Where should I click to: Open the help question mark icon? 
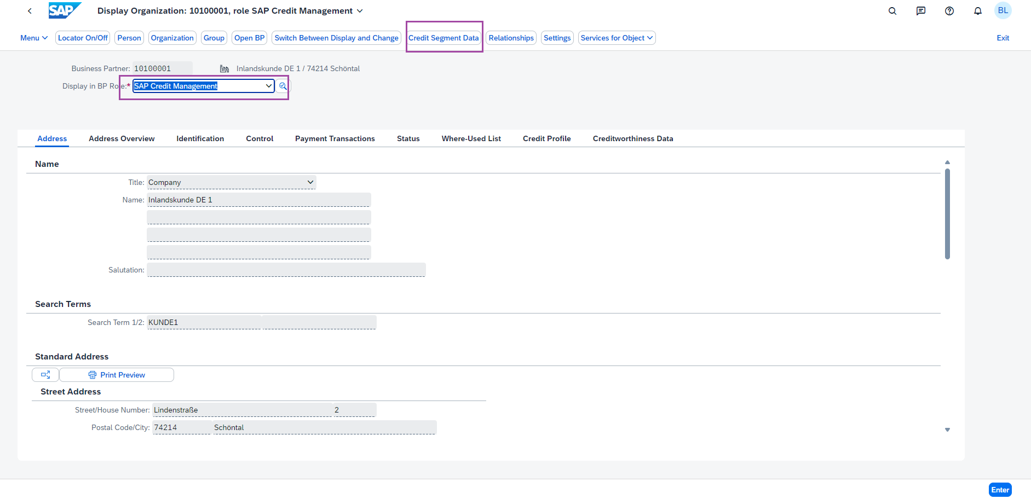click(949, 11)
